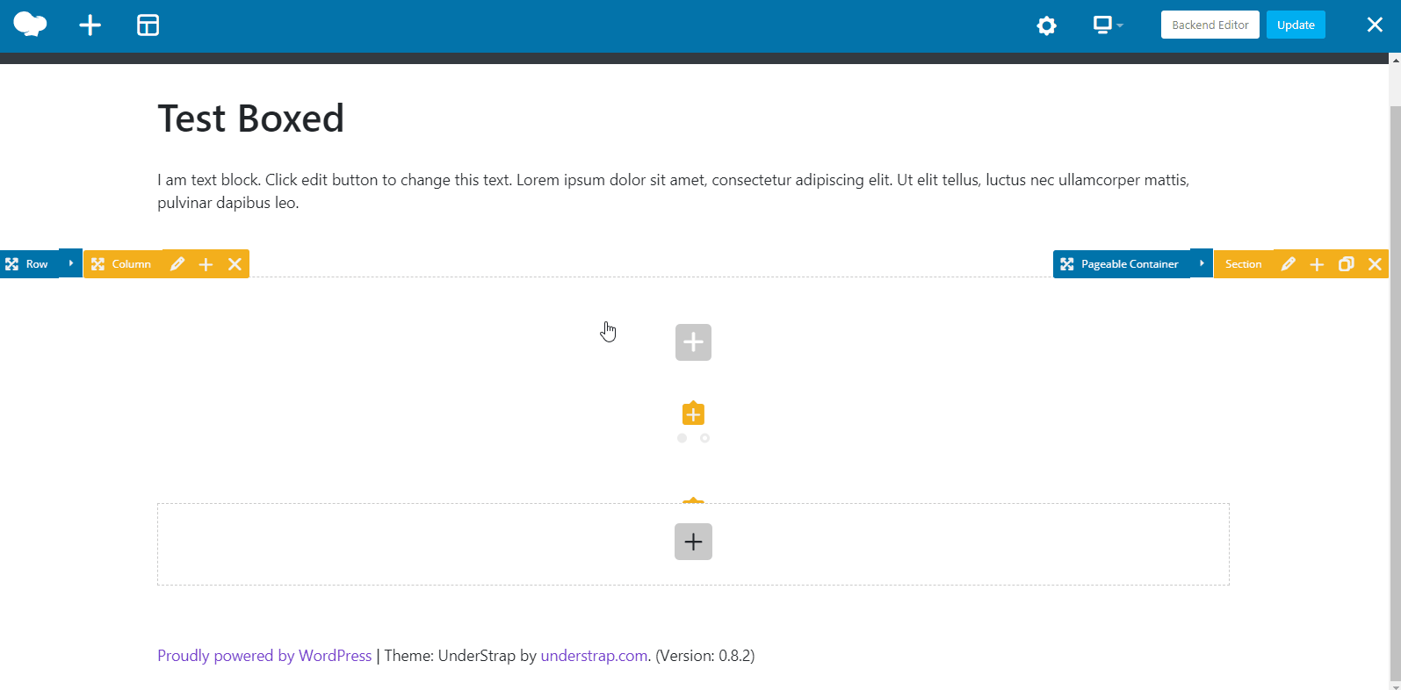Click the orange add slide plus icon
1401x690 pixels.
693,413
